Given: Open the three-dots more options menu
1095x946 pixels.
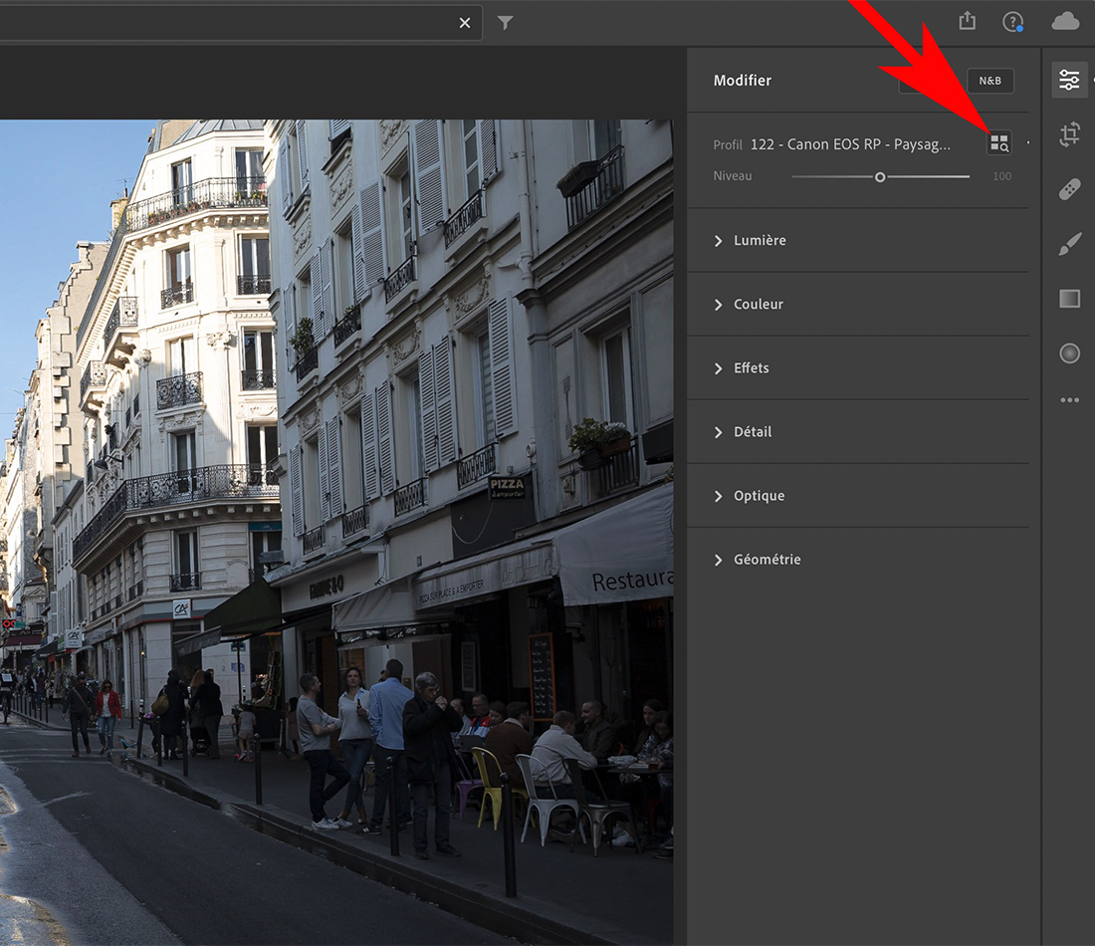Looking at the screenshot, I should pyautogui.click(x=1069, y=400).
